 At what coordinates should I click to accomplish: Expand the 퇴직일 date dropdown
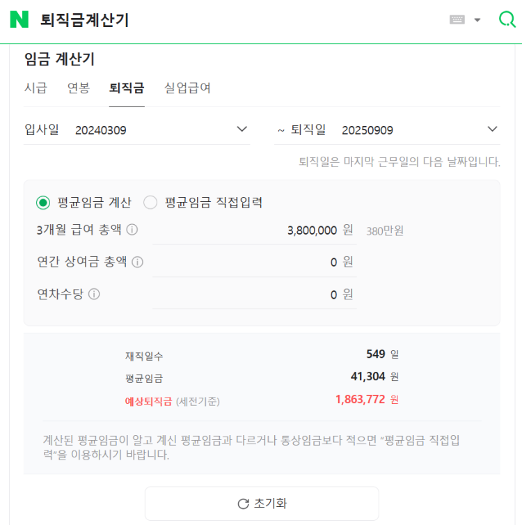tap(493, 130)
